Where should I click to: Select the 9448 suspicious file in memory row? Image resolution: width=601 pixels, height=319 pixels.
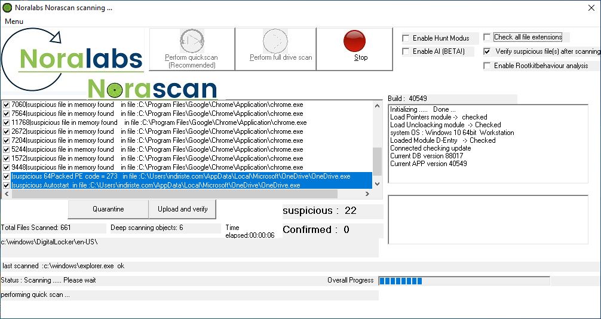tap(157, 167)
